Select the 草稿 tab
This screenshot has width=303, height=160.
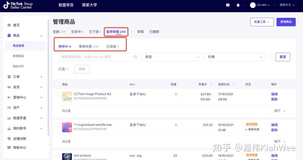pos(141,32)
